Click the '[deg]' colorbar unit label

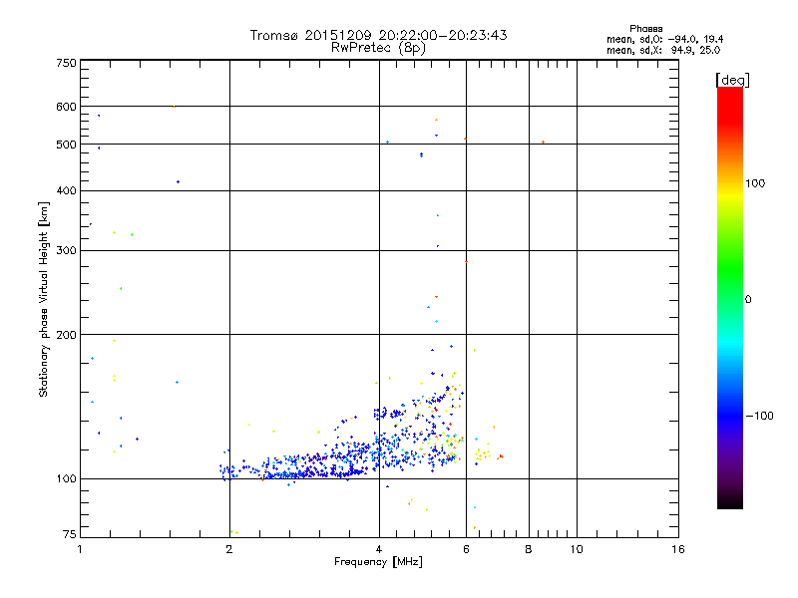pyautogui.click(x=732, y=80)
